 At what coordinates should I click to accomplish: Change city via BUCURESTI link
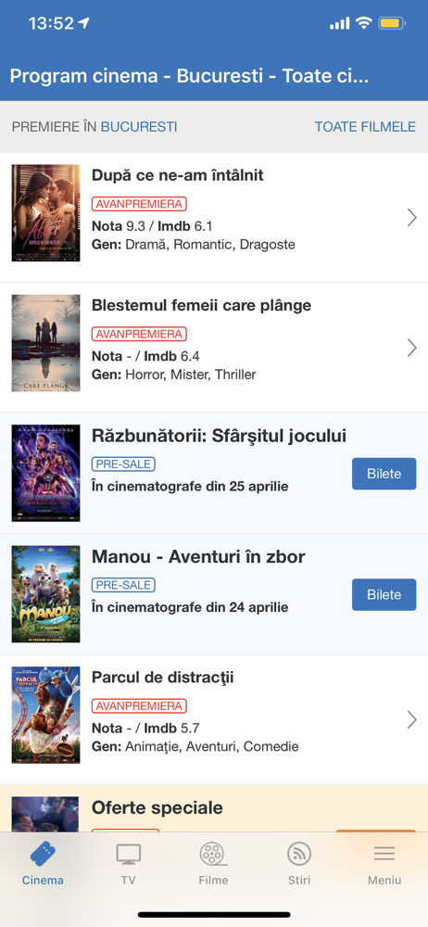(139, 127)
